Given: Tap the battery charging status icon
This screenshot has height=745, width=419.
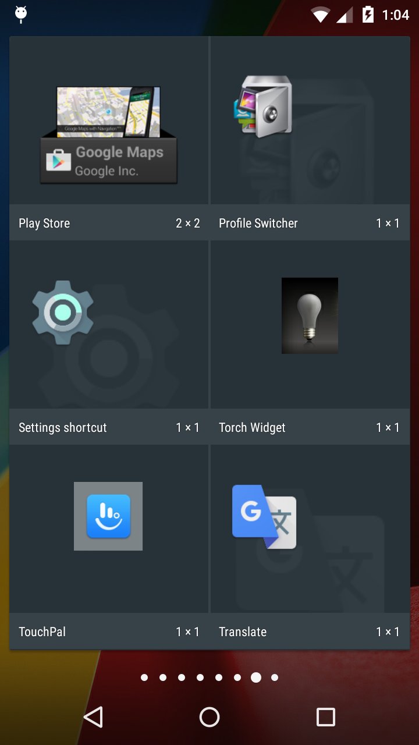Looking at the screenshot, I should (x=368, y=15).
